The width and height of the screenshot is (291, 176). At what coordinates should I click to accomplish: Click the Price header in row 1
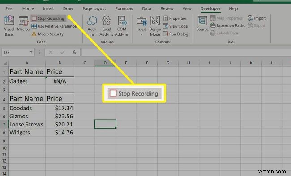coord(60,72)
